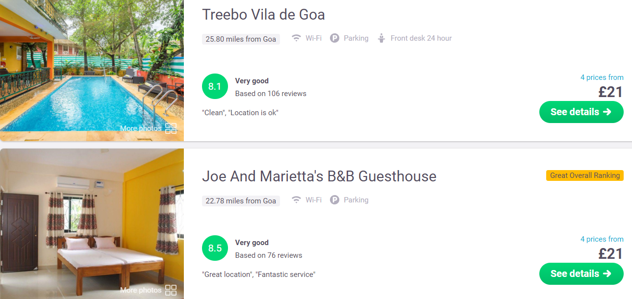
Task: Open photo grid icon on Treebo pool image
Action: click(171, 128)
